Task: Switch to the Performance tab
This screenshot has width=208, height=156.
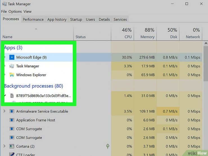Action: pos(33,19)
